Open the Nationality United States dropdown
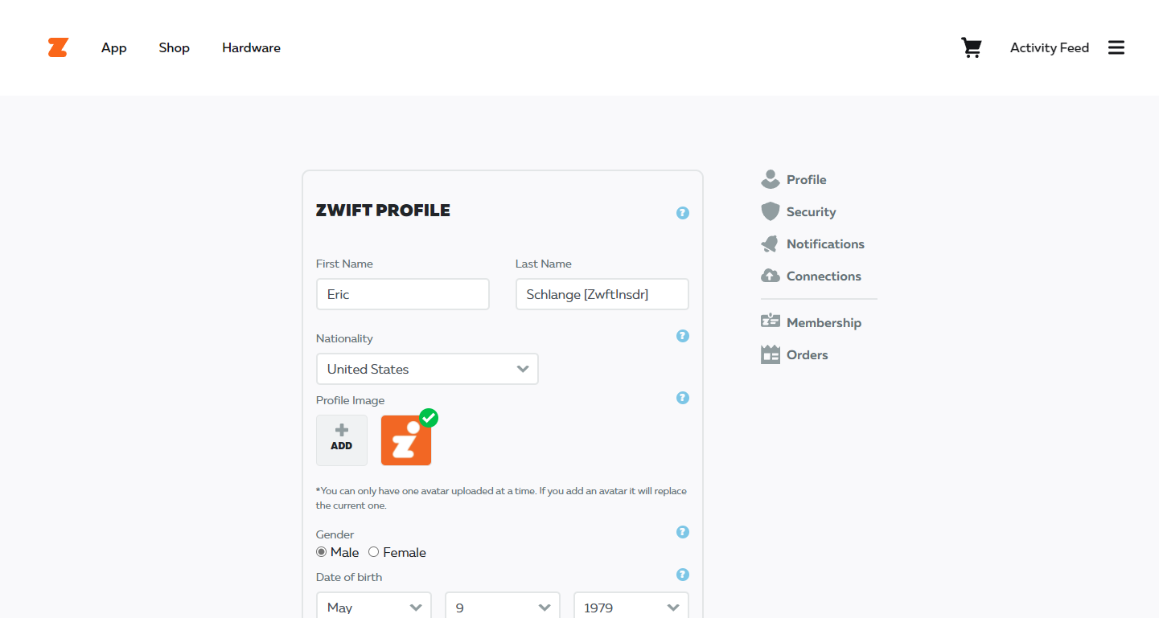This screenshot has height=618, width=1159. (427, 369)
